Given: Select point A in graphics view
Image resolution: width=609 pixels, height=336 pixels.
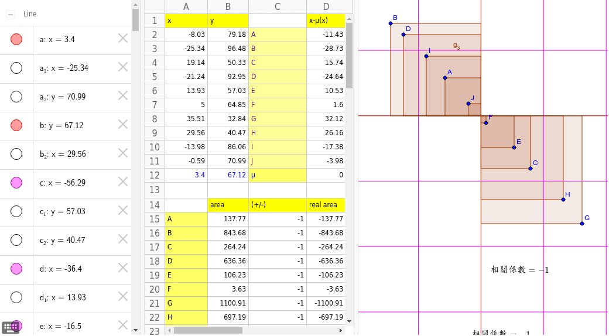Looking at the screenshot, I should pyautogui.click(x=445, y=78).
